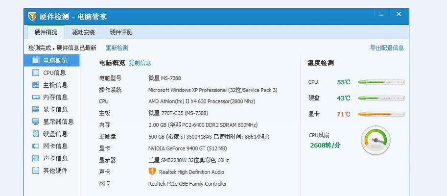
Task: Click the hard disk temperature 43℃
Action: tap(344, 98)
